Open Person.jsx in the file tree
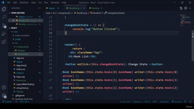This screenshot has height=109, width=194. (x=26, y=81)
